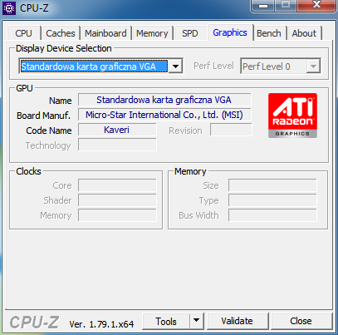338x335 pixels.
Task: Click the Validate button
Action: point(238,321)
